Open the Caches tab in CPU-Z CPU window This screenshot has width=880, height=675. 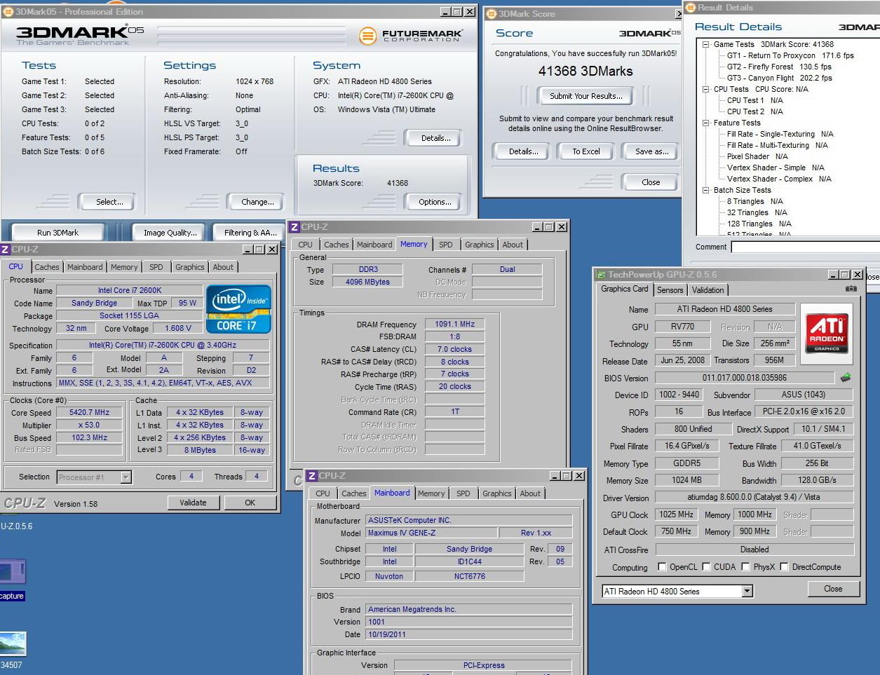(47, 267)
